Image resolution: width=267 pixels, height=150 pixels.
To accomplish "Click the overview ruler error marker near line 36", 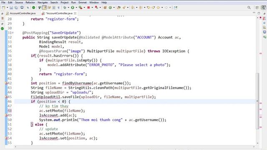I will coord(260,53).
